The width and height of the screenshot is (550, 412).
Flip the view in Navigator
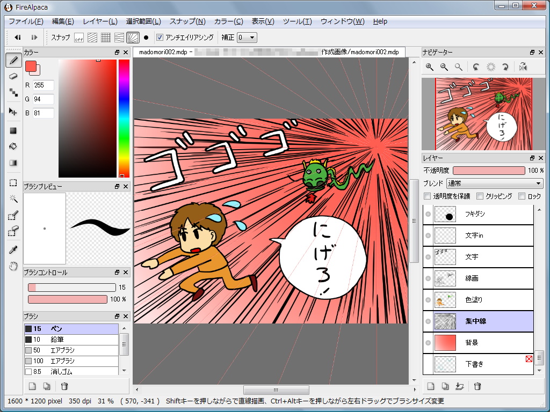[523, 67]
